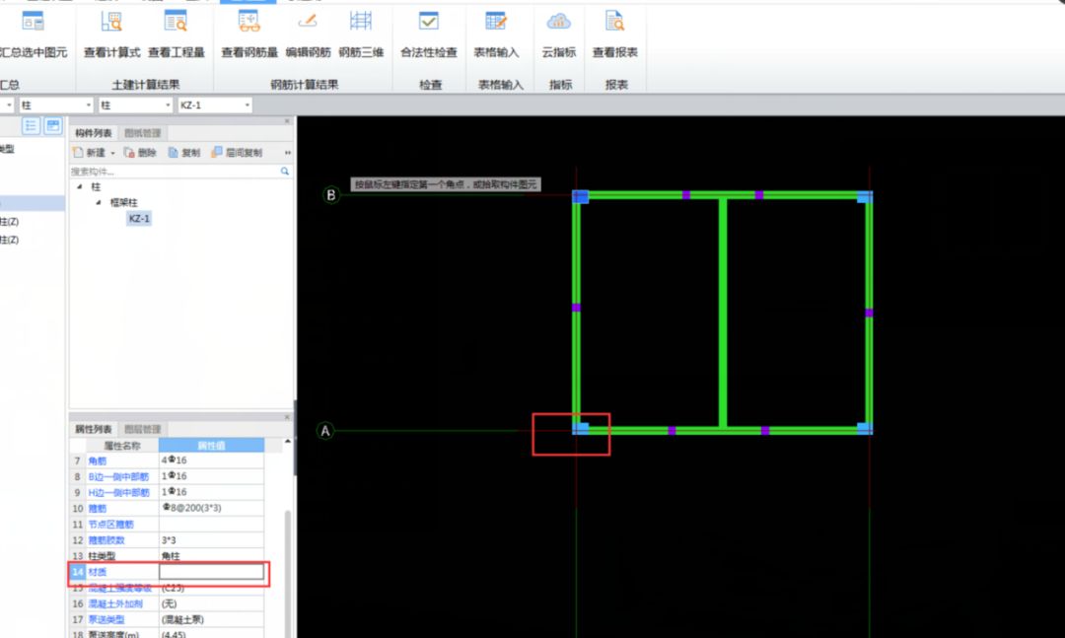The height and width of the screenshot is (638, 1065).
Task: Open 查看工程量 quantity viewer
Action: point(177,32)
